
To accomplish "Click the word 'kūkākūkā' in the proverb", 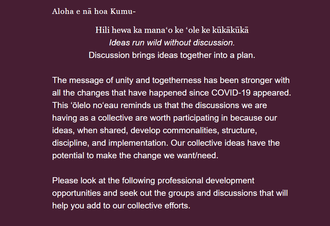I will click(230, 30).
